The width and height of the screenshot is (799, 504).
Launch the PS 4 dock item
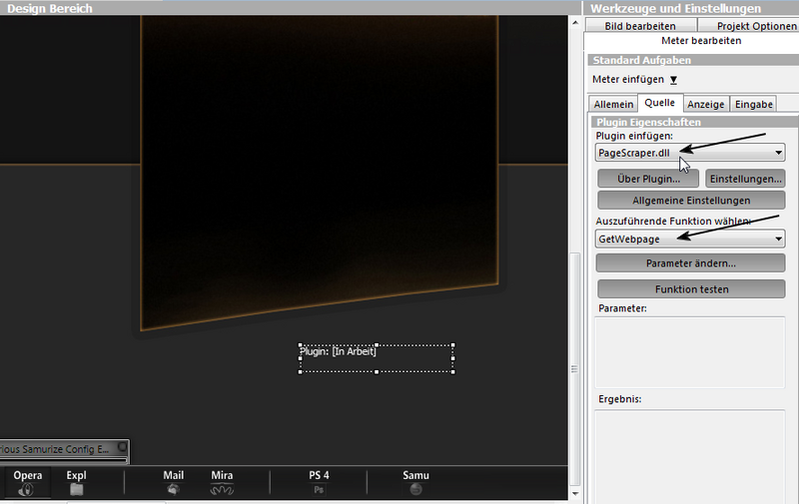coord(319,482)
